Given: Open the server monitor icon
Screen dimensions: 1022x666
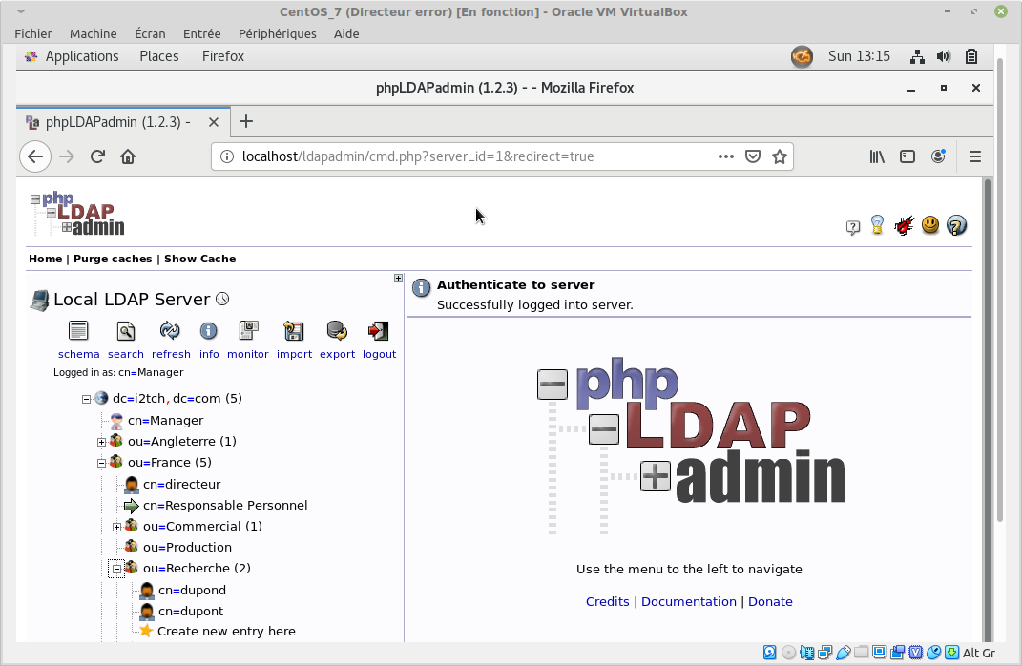Looking at the screenshot, I should 248,331.
